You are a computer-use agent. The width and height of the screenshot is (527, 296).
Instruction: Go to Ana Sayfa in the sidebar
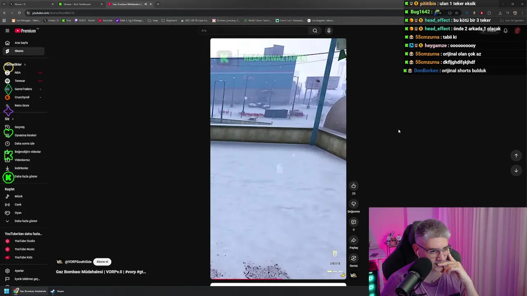[23, 43]
